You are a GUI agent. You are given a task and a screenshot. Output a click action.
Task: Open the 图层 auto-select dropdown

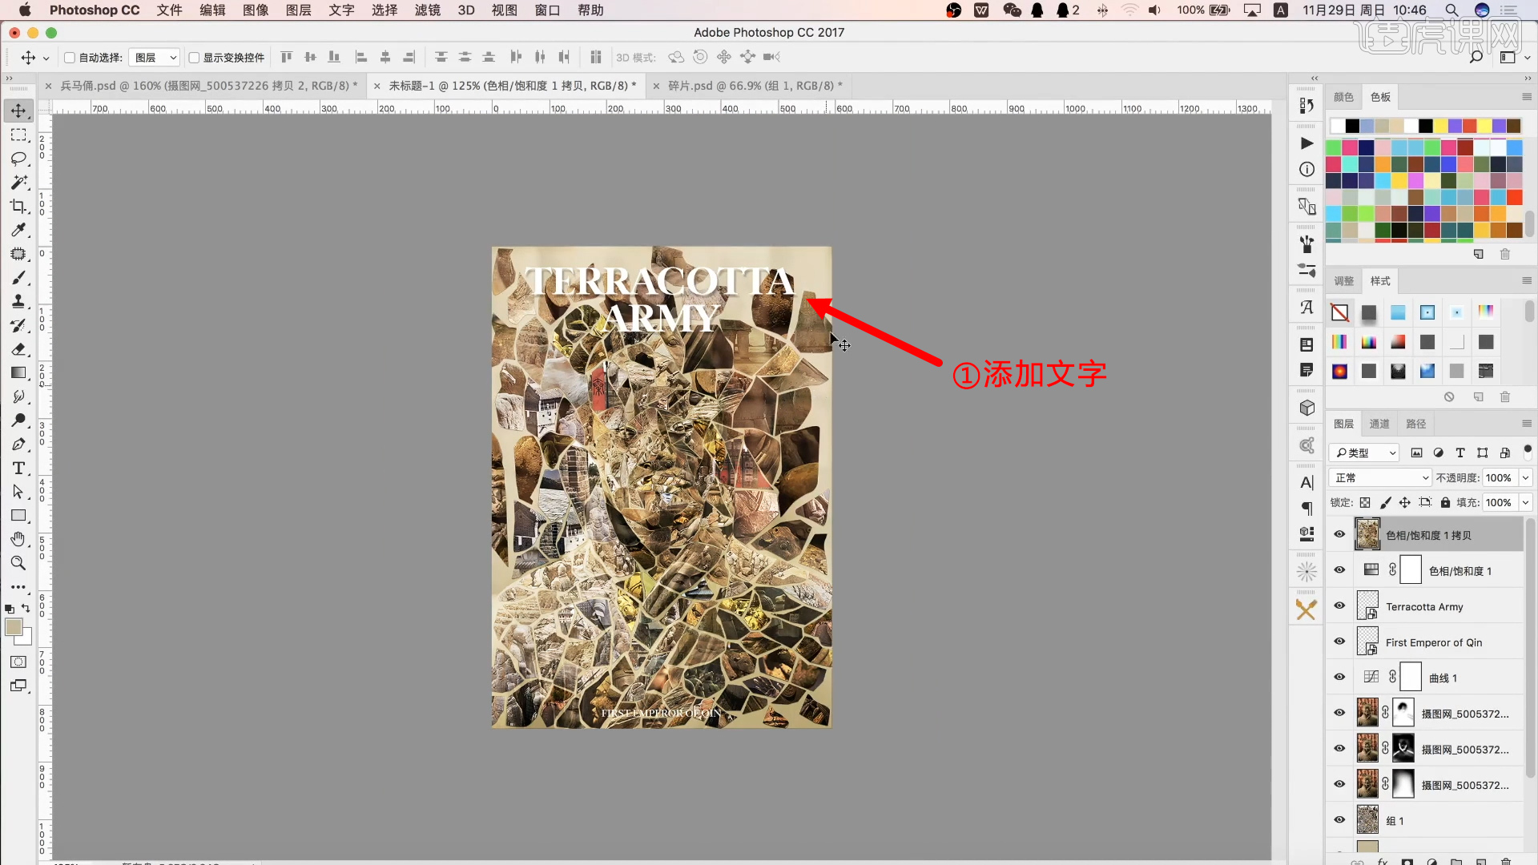click(155, 58)
